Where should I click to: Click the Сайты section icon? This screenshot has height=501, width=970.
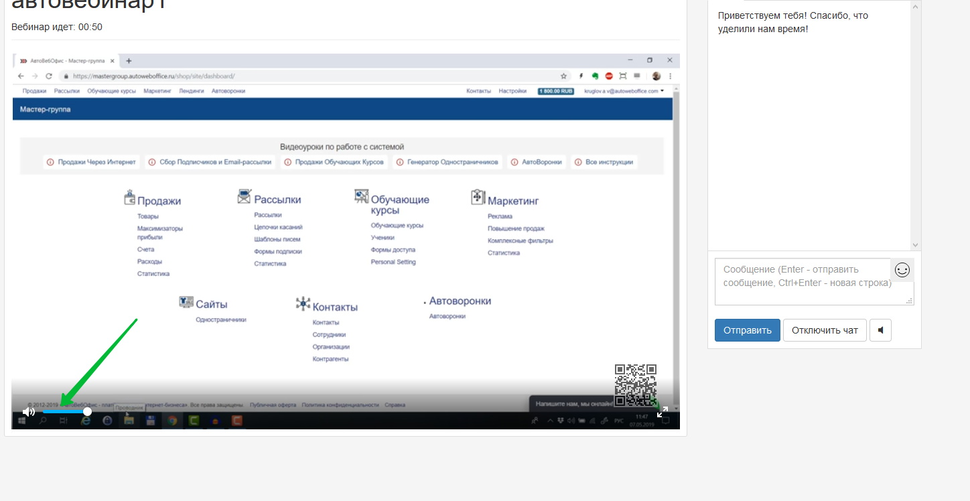tap(186, 302)
